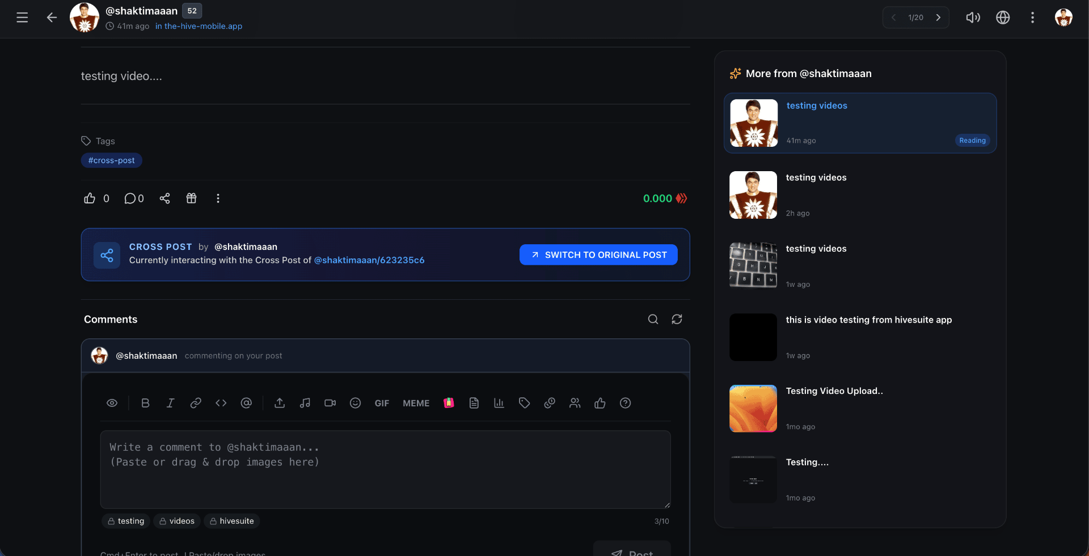The height and width of the screenshot is (556, 1089).
Task: Select the hivesuite tag chip
Action: (x=231, y=521)
